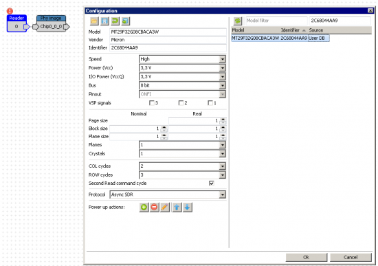
Task: Open the Speed dropdown
Action: coord(223,59)
